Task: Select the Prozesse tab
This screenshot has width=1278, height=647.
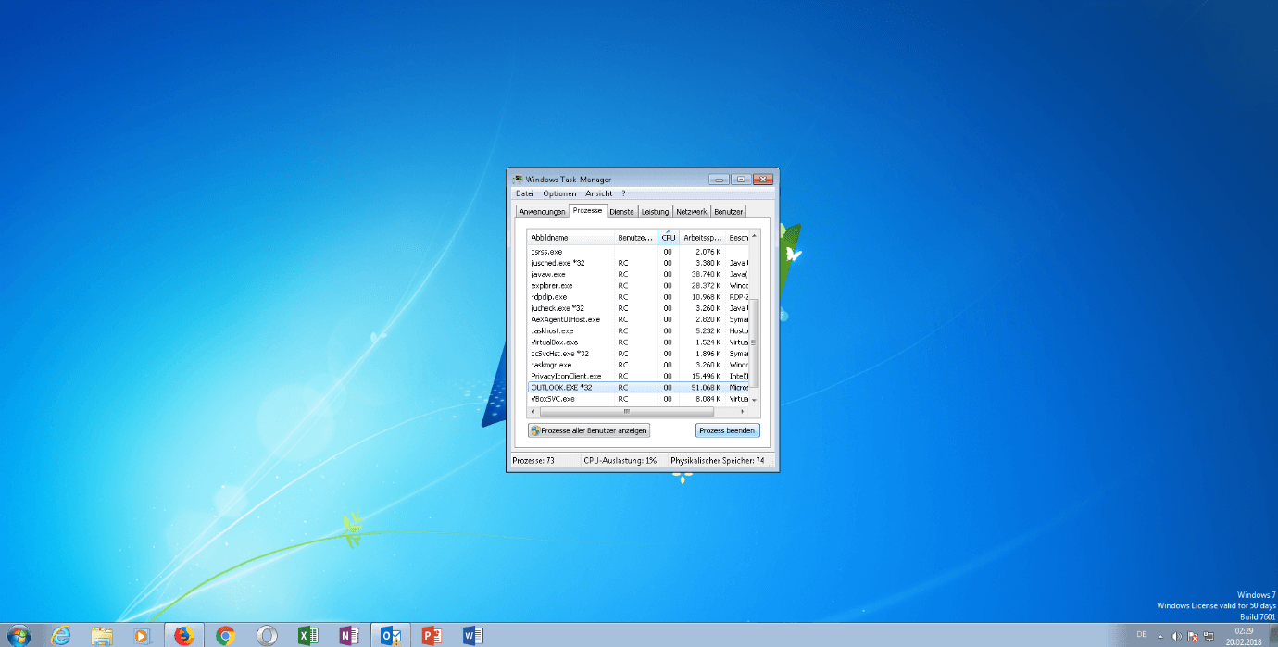Action: point(587,210)
